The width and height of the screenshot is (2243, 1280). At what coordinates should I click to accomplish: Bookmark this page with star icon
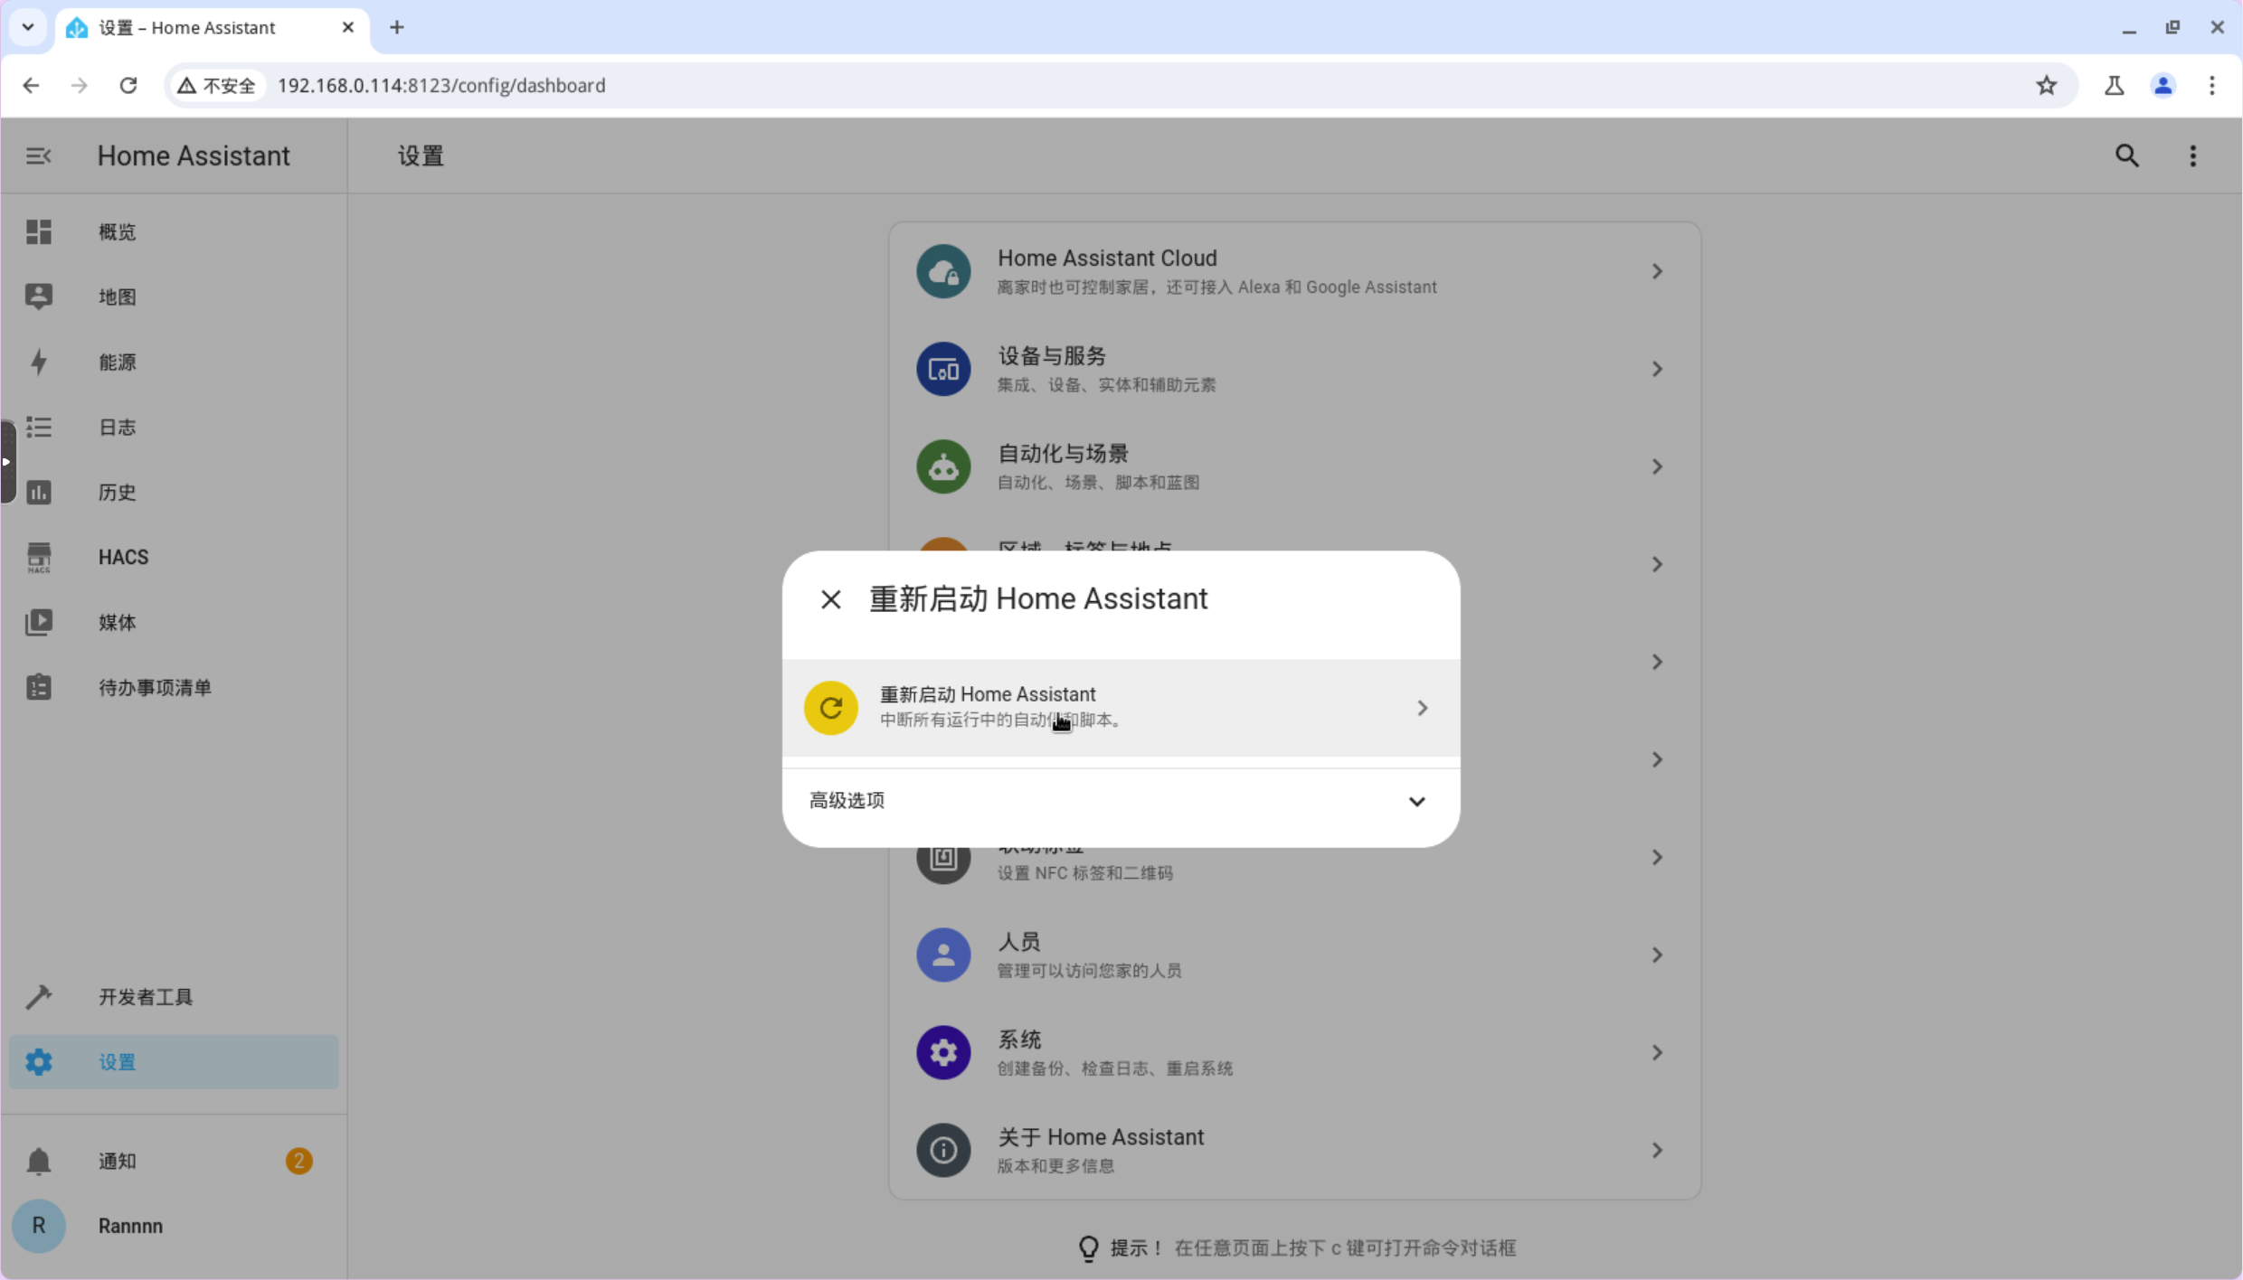(x=2046, y=85)
